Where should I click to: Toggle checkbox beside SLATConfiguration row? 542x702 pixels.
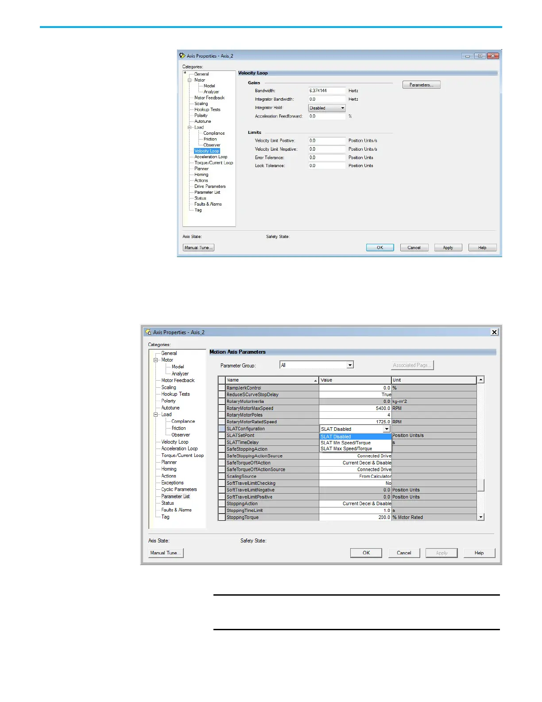click(222, 429)
